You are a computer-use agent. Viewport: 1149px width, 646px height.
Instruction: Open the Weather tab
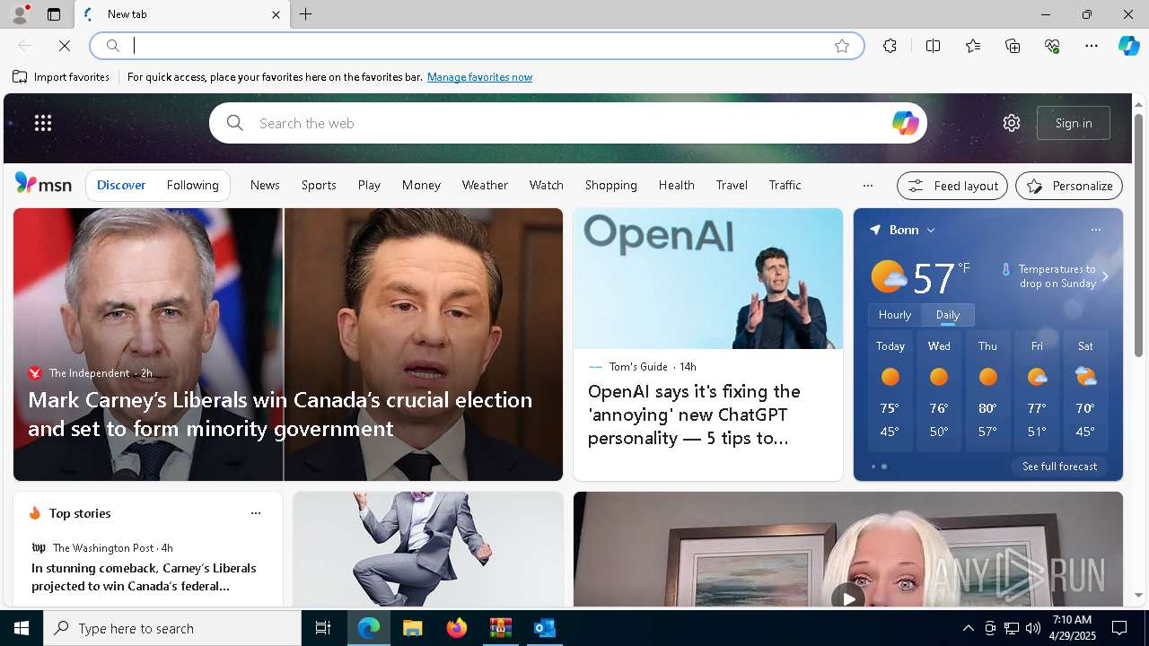485,185
